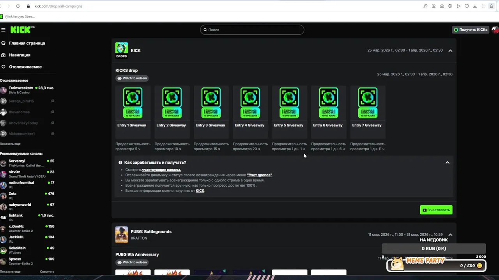
Task: Open rodinafromthai recommended channel
Action: point(27,185)
